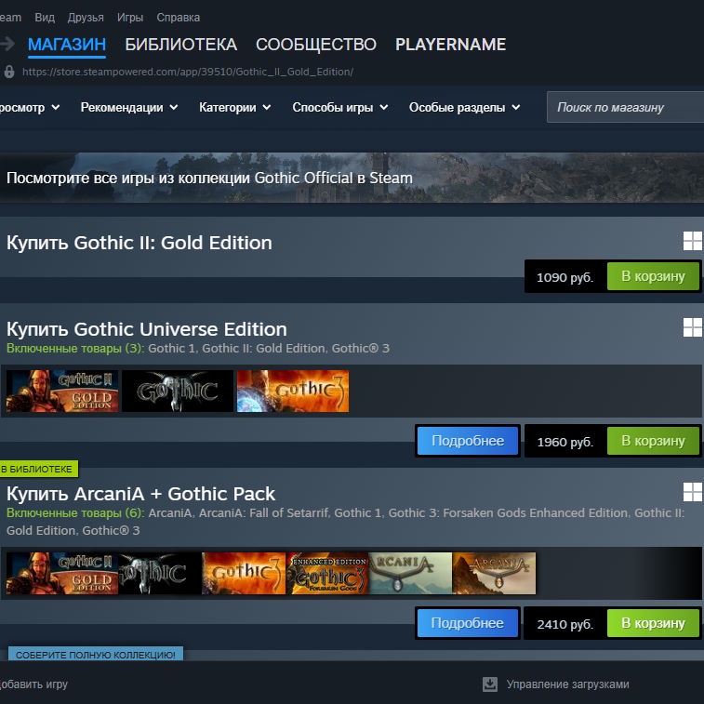
Task: Expand the partially visible Просмотр dropdown
Action: 30,107
